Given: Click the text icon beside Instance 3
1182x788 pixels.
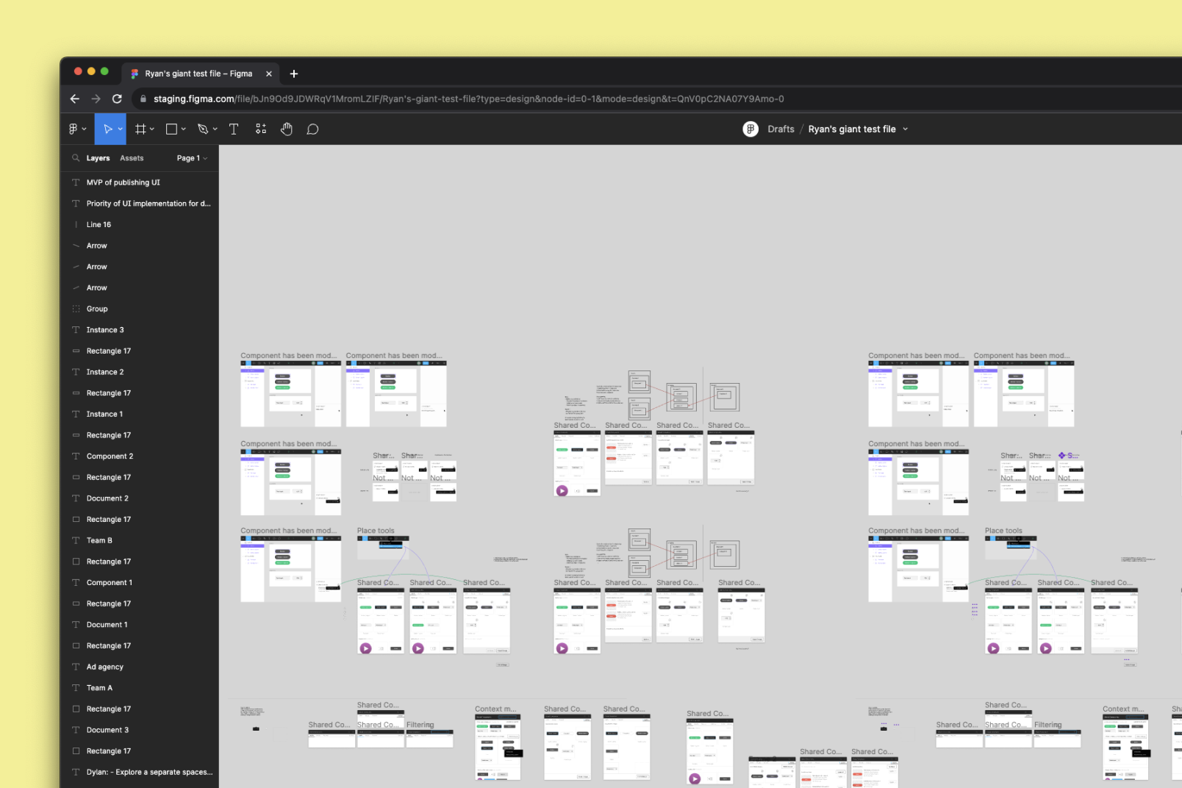Looking at the screenshot, I should pos(76,330).
